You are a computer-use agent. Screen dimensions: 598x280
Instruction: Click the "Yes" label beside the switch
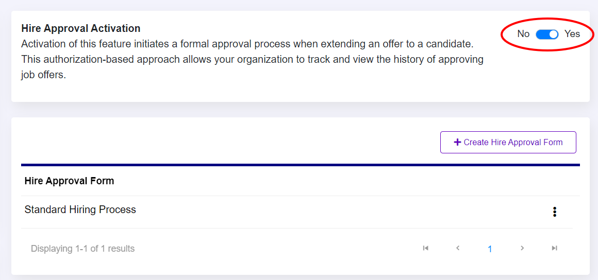pyautogui.click(x=572, y=34)
